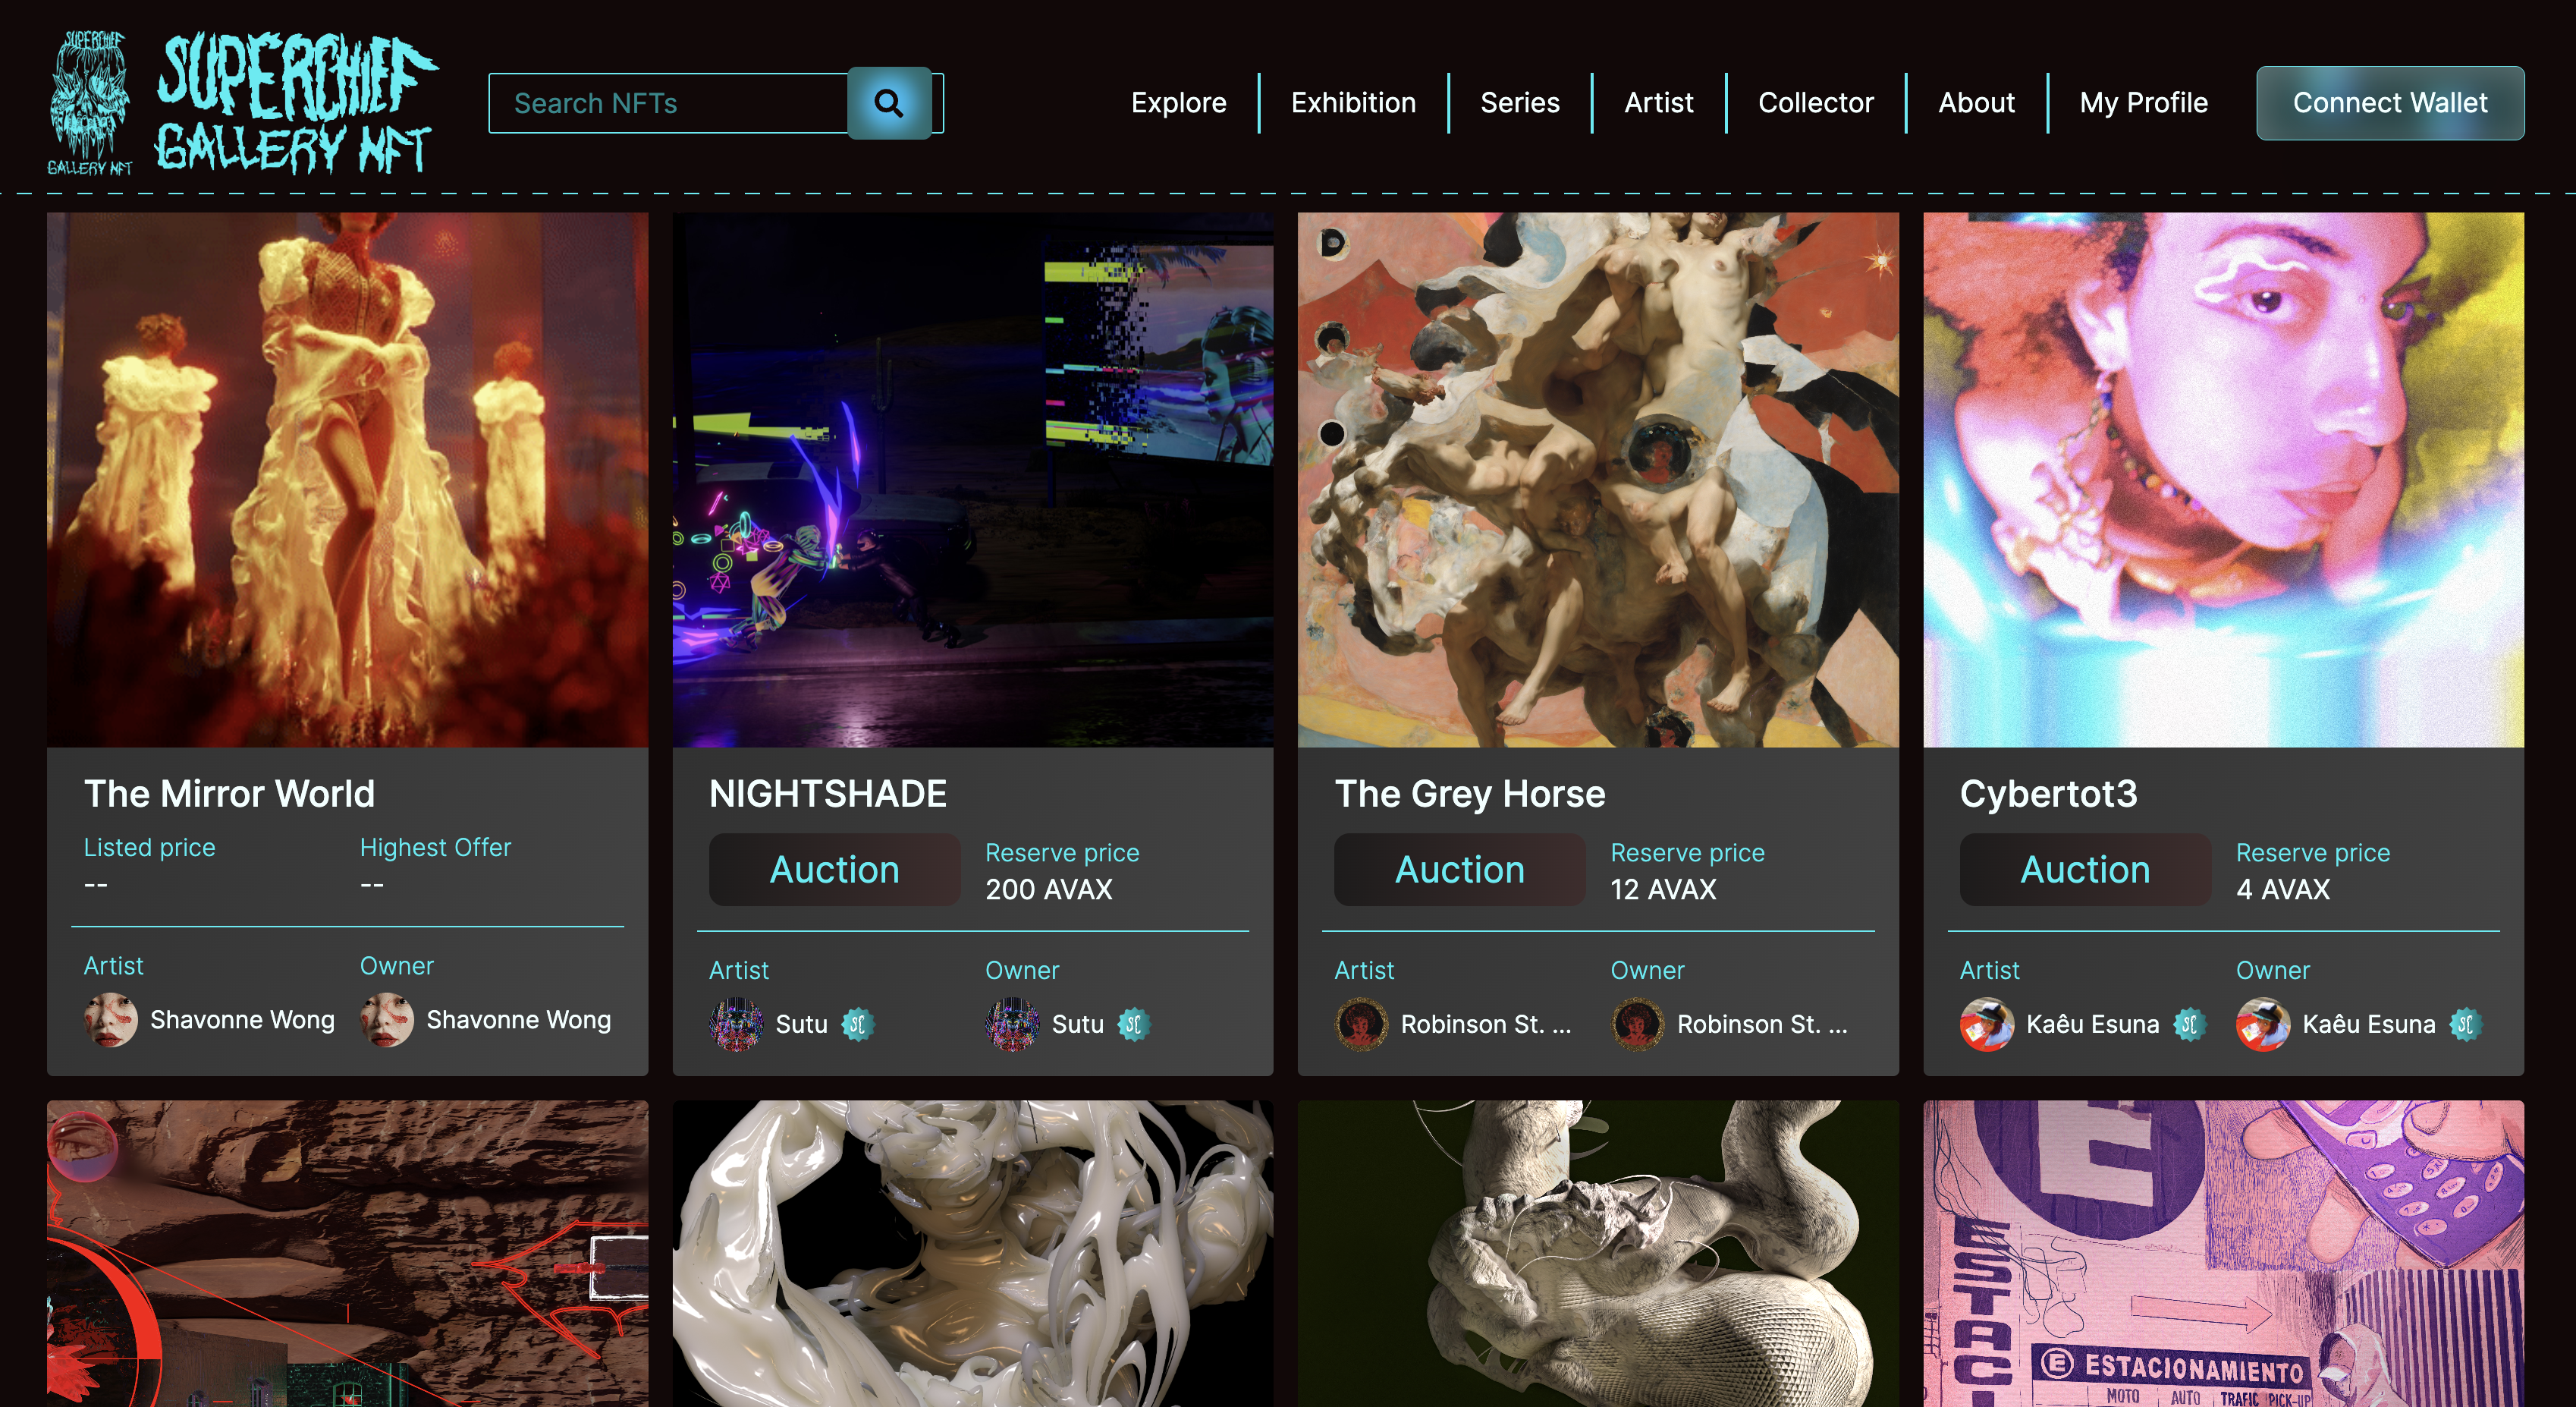The height and width of the screenshot is (1407, 2576).
Task: Open The Mirror World artwork image
Action: tap(347, 480)
